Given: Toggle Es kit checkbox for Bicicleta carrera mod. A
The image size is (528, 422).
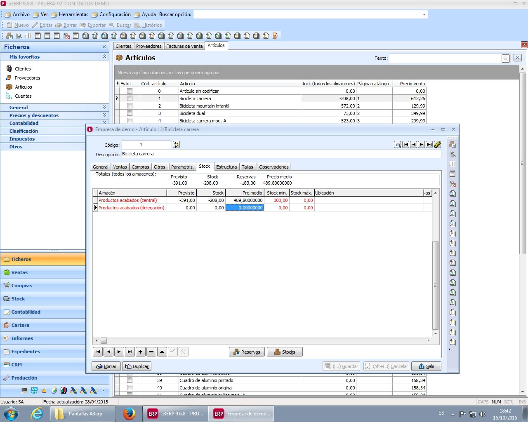Looking at the screenshot, I should 130,121.
